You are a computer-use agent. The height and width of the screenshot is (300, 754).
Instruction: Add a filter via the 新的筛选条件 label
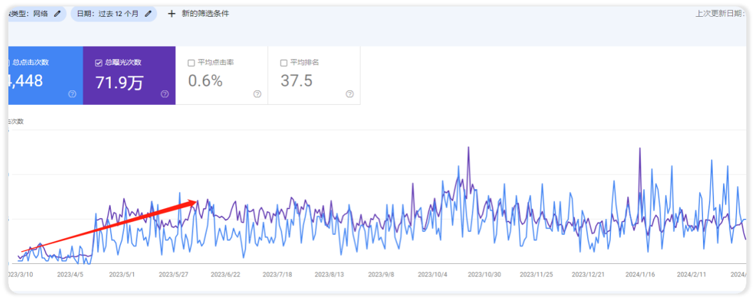[x=205, y=14]
